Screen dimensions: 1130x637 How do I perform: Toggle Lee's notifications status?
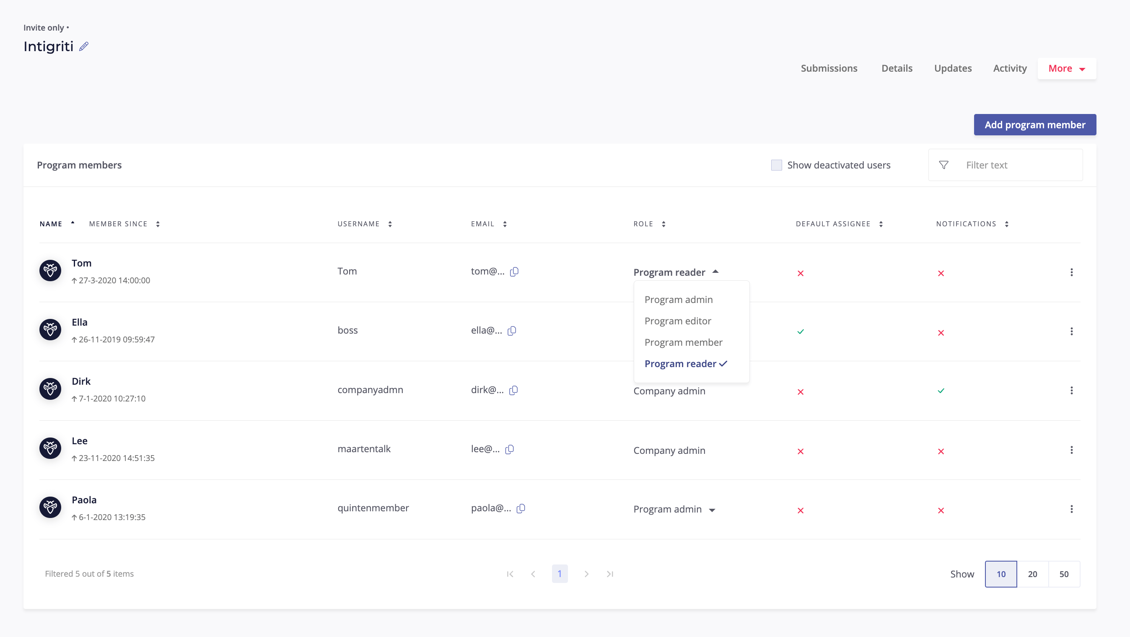coord(941,451)
